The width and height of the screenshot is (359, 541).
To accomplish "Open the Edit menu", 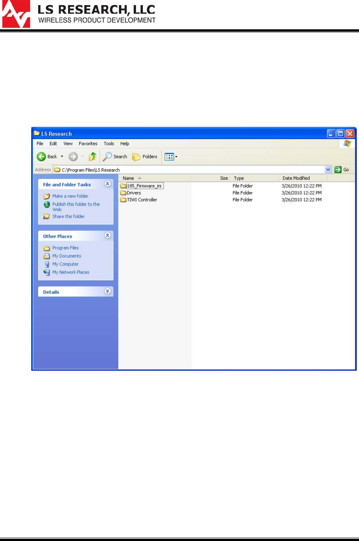I will [53, 144].
